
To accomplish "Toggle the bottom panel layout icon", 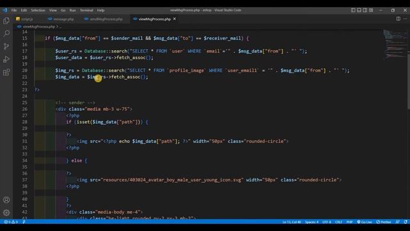I will [359, 10].
